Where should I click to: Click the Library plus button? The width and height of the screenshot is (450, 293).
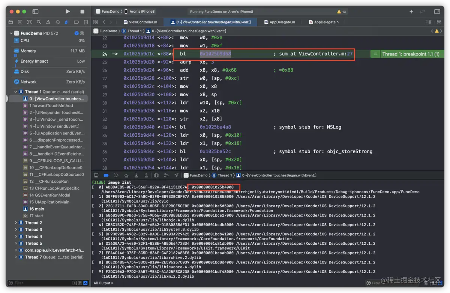[411, 12]
